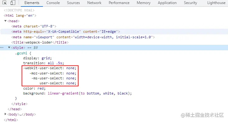Select the meta viewport node
The height and width of the screenshot is (122, 228).
[83, 37]
